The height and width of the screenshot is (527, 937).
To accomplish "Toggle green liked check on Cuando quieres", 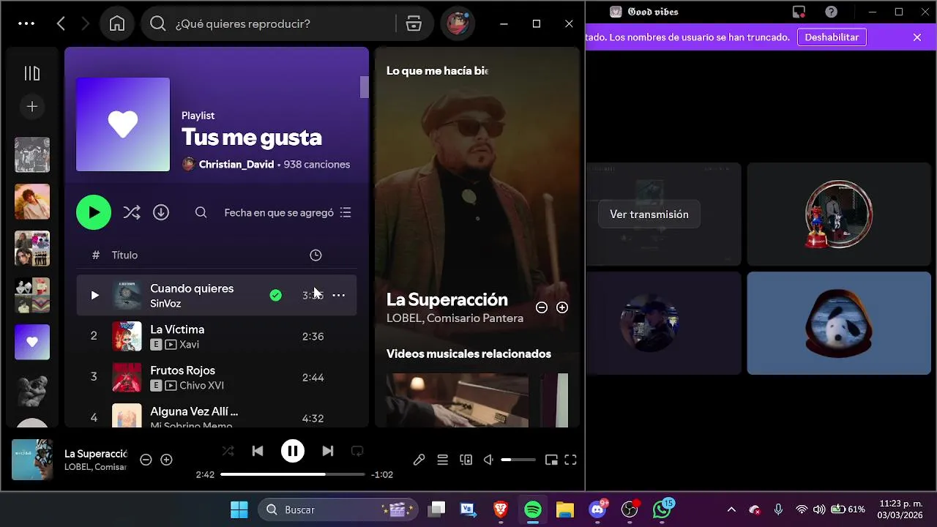I will click(275, 295).
